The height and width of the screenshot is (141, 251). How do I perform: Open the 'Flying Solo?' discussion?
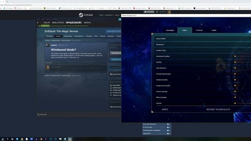pyautogui.click(x=146, y=134)
